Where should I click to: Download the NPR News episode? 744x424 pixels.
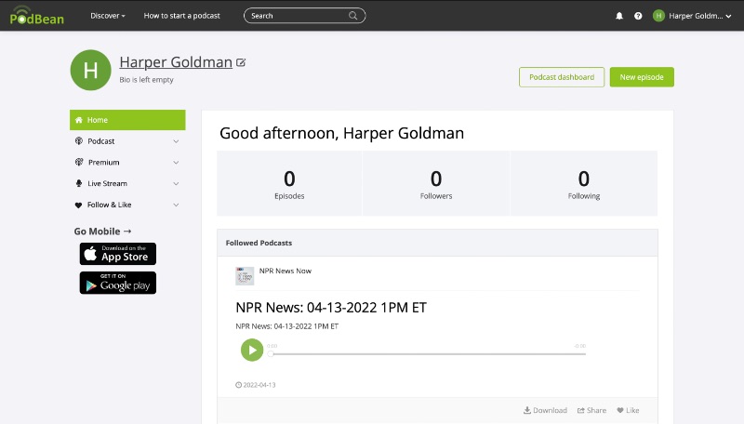[545, 410]
